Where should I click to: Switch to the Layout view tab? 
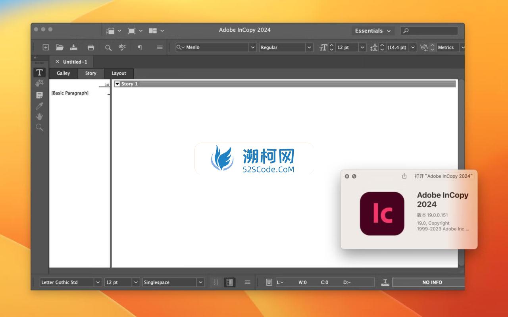pos(119,73)
